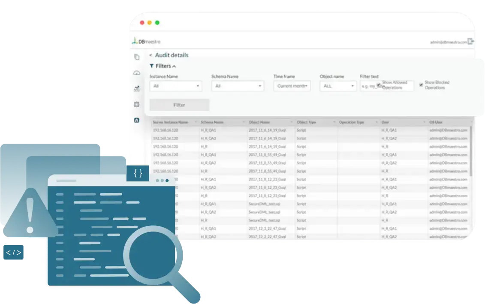Image resolution: width=485 pixels, height=304 pixels.
Task: Expand the Time frame Current month selector
Action: [292, 86]
